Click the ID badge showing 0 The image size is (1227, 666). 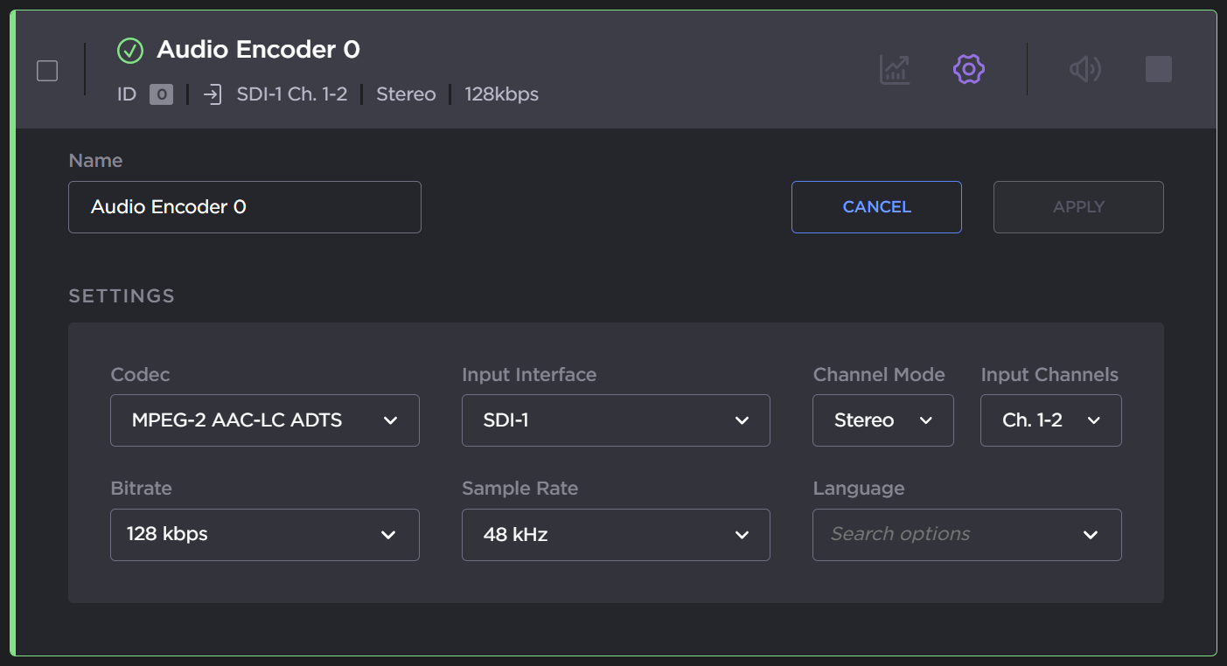(161, 94)
